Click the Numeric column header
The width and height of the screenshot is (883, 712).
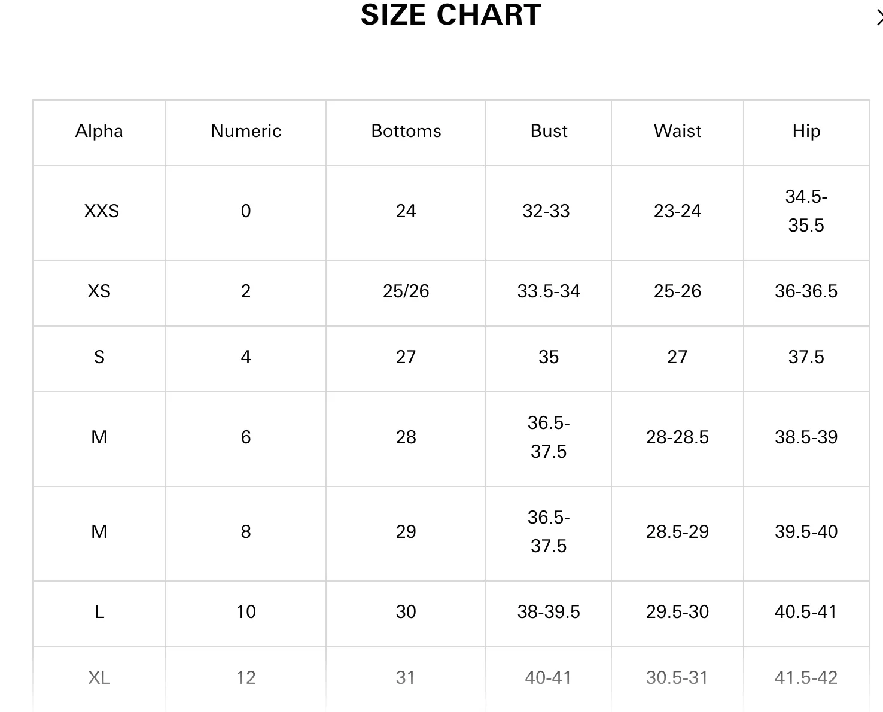click(246, 131)
